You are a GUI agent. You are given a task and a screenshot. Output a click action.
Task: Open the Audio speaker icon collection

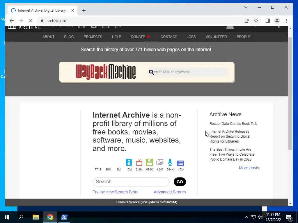click(x=129, y=163)
